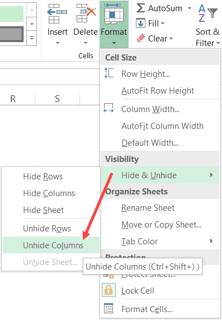Click the Fill down-arrow icon

coord(140,23)
